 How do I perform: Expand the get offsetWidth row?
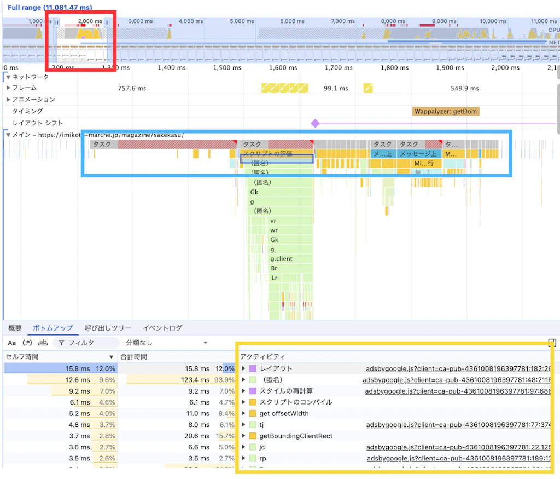(x=243, y=414)
